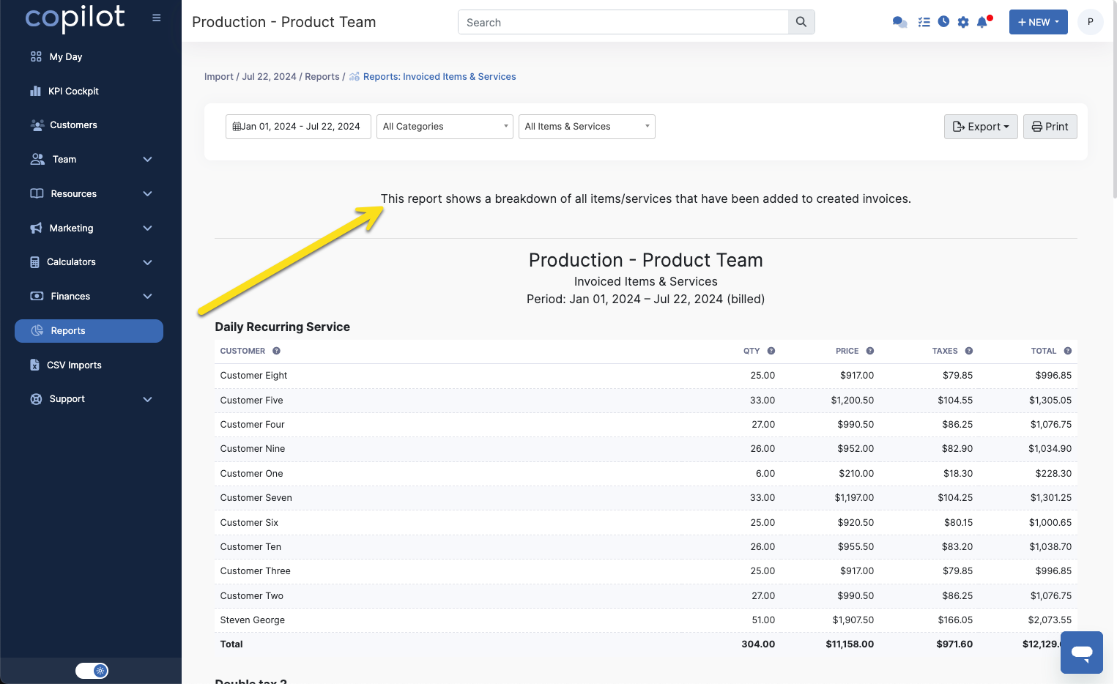Click the TOTAL column help icon
This screenshot has width=1117, height=684.
tap(1068, 351)
